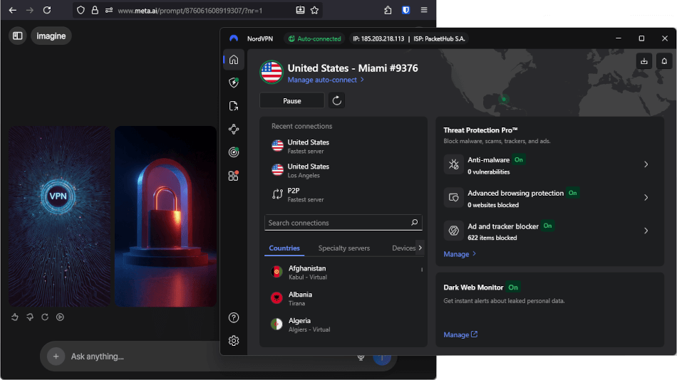Click the Miami server dot on map
677x380 pixels.
coord(503,99)
